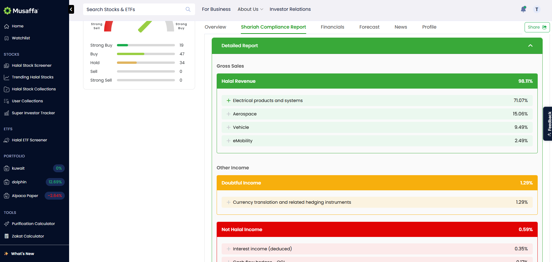Screen dimensions: 552x262
Task: Collapse the Detailed Report section
Action: (x=530, y=46)
